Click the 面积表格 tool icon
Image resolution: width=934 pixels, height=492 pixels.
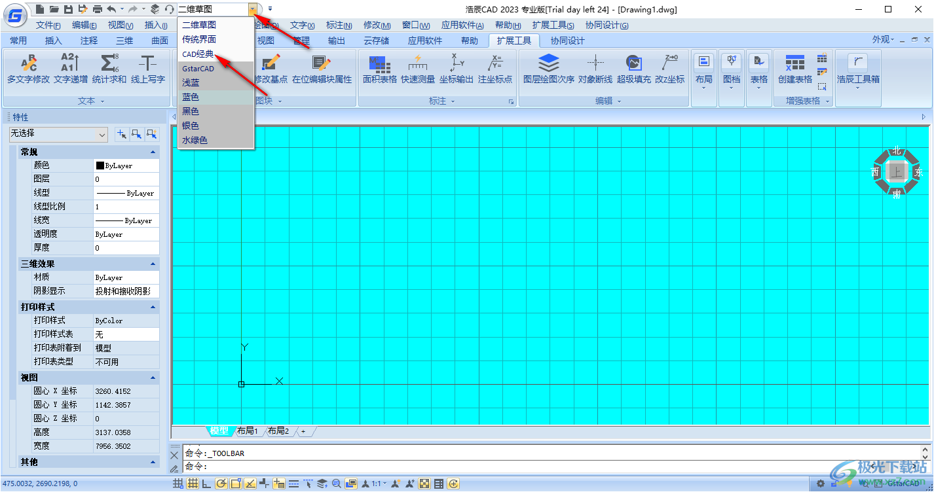380,63
